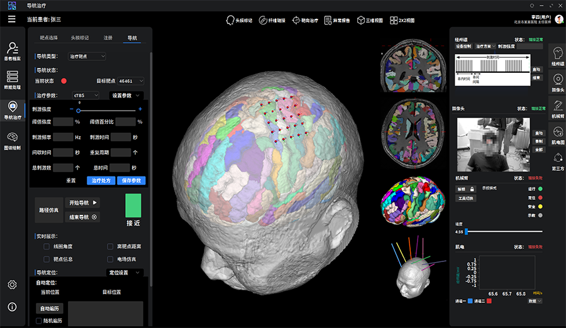
Task: Open 摄像头 camera panel icon
Action: (558, 83)
